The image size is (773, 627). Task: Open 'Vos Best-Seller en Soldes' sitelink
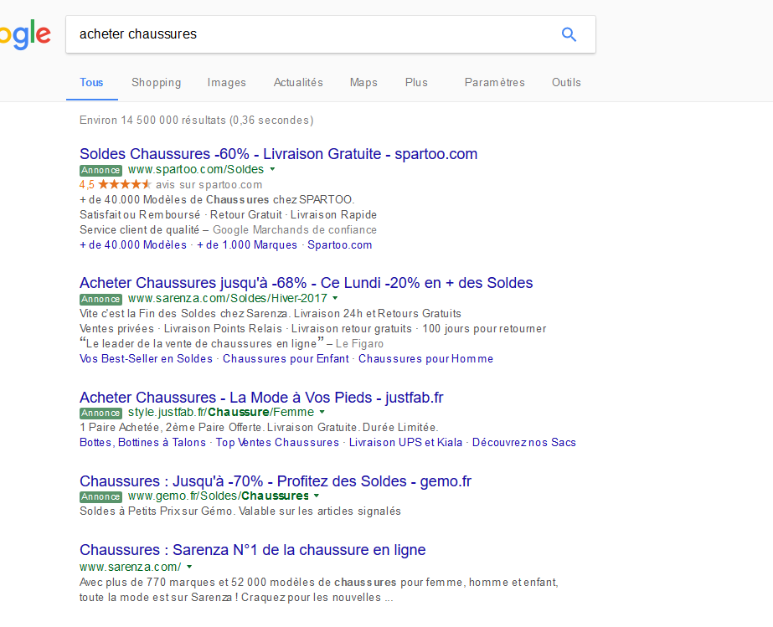point(146,359)
